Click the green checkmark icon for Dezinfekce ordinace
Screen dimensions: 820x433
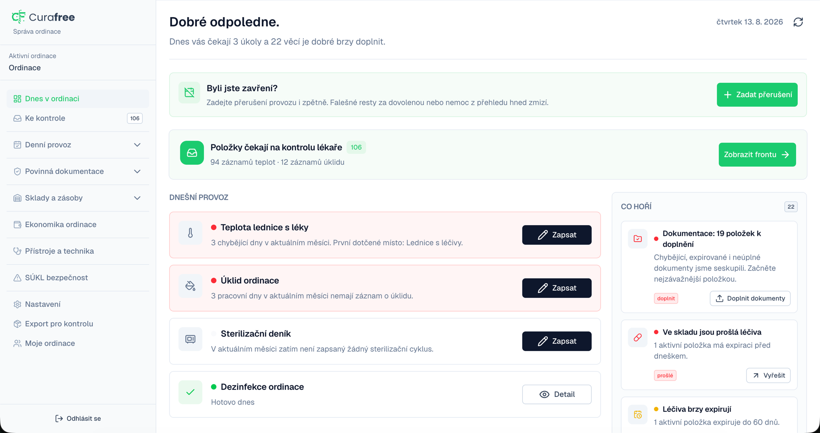(190, 392)
